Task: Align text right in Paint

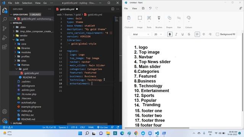Action: [210, 34]
